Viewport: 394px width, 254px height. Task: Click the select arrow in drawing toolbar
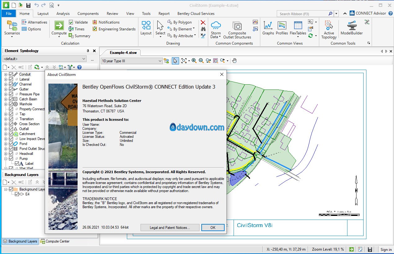tap(175, 61)
